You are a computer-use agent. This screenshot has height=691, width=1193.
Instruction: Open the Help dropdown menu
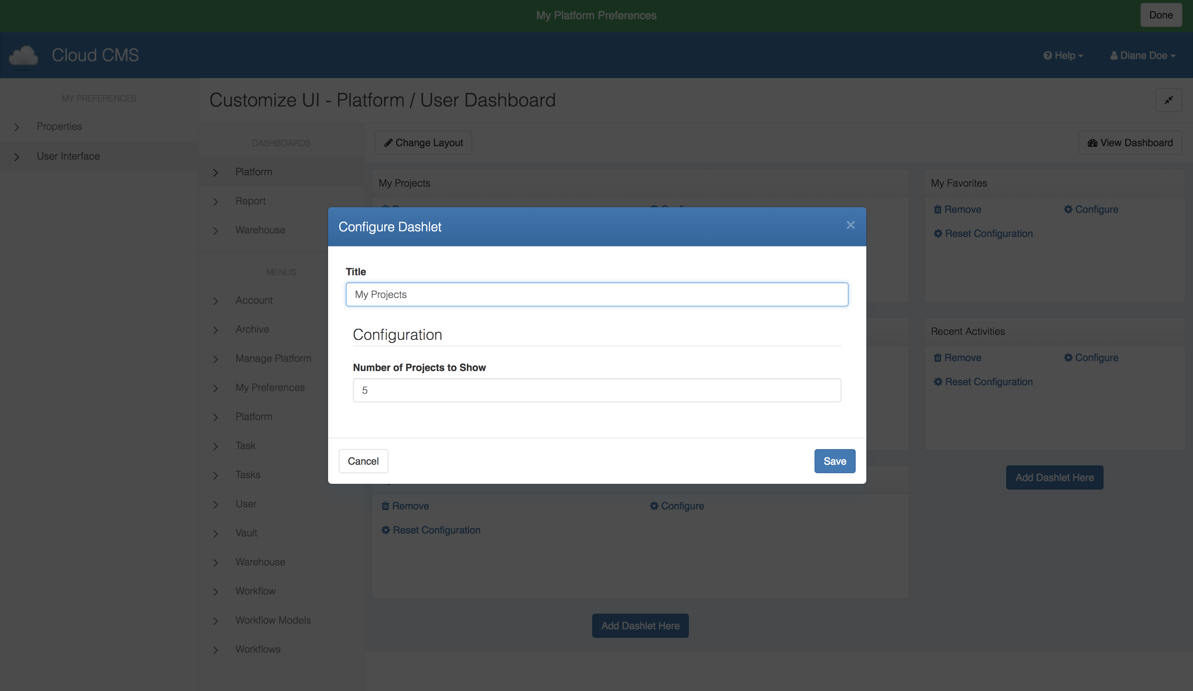point(1063,56)
